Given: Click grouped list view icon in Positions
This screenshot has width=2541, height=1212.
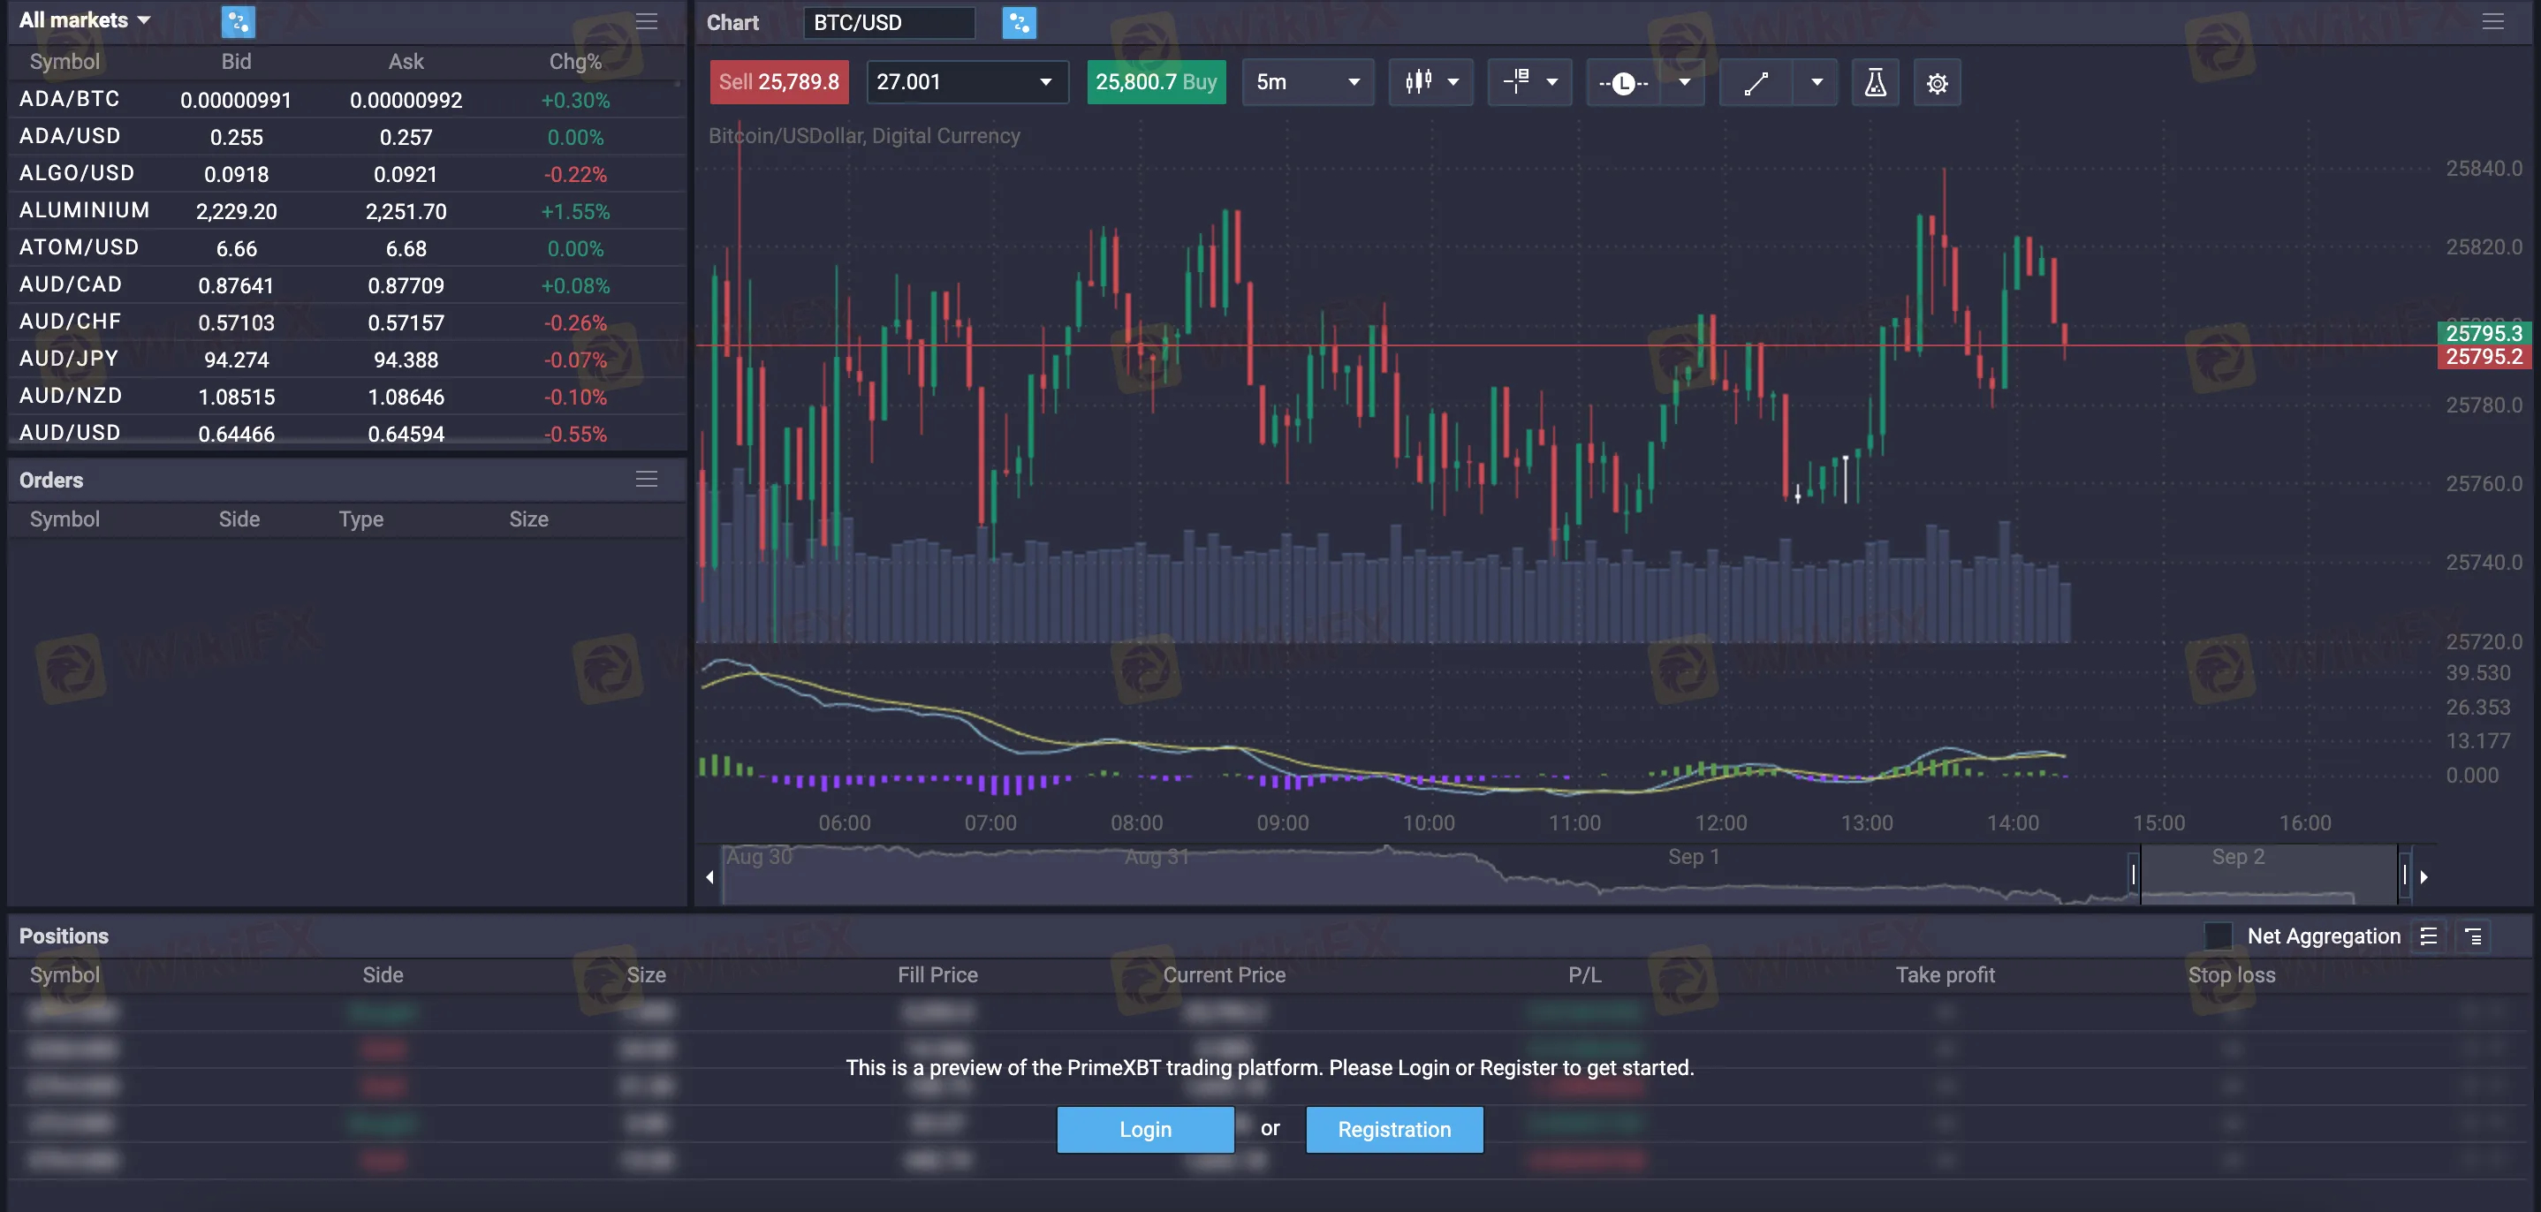Looking at the screenshot, I should click(2473, 936).
